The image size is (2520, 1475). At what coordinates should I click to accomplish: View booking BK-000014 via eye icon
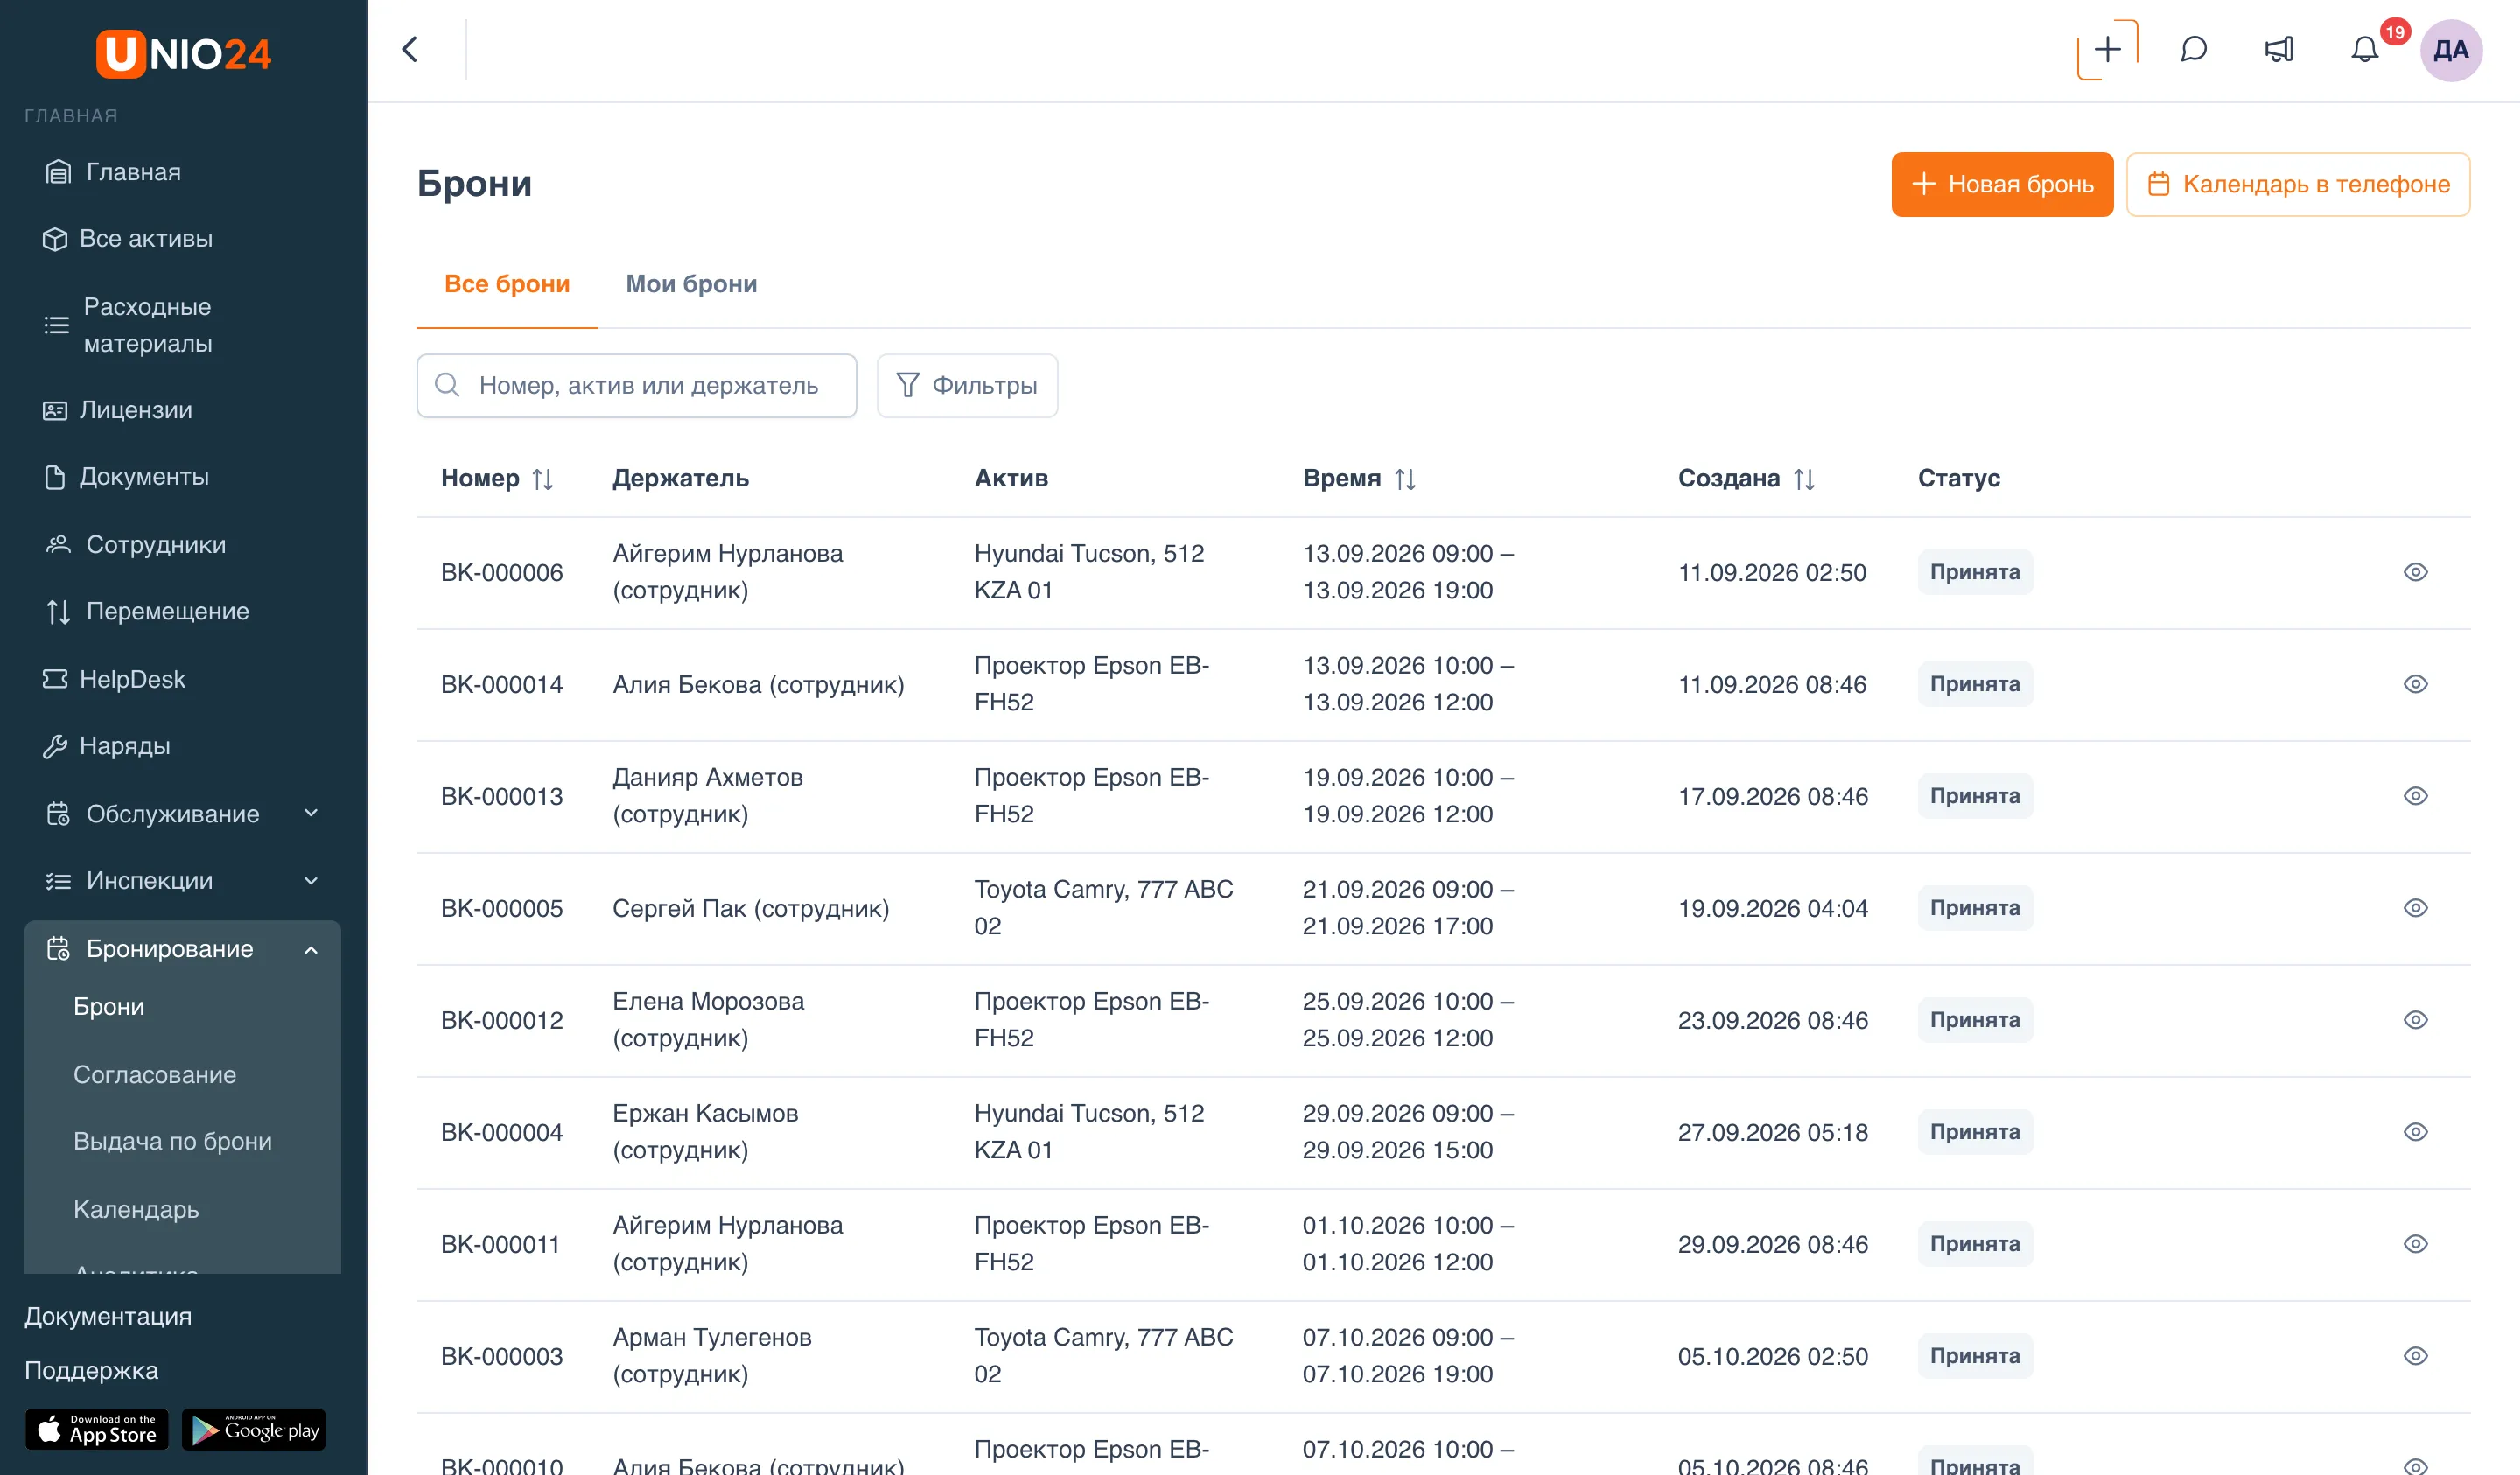click(2415, 684)
